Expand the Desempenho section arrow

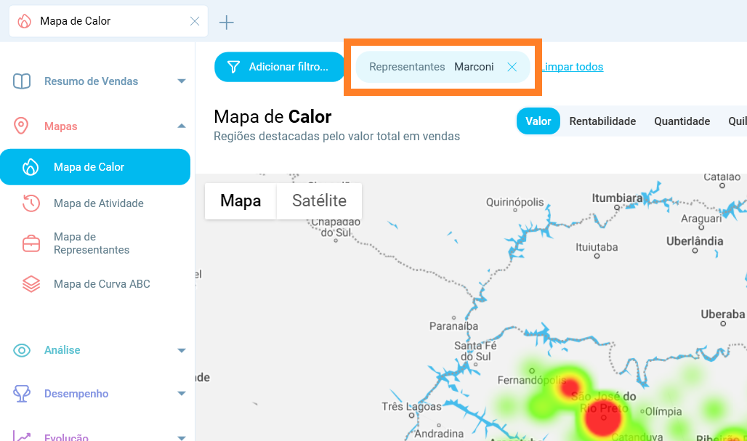(x=182, y=393)
